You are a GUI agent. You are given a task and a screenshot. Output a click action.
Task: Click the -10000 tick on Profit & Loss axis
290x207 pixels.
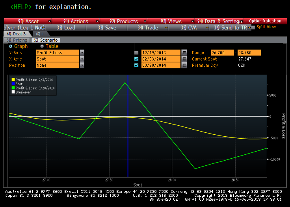click(275, 159)
